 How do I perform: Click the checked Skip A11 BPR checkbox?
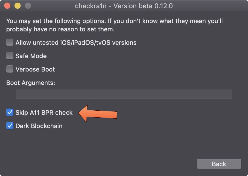(10, 112)
